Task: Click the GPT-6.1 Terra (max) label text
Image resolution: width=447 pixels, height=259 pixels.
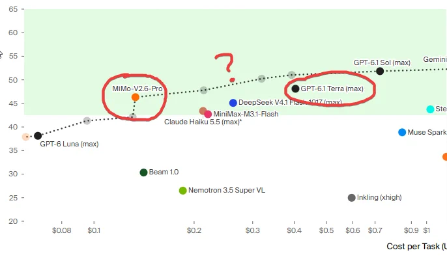Action: (x=332, y=89)
